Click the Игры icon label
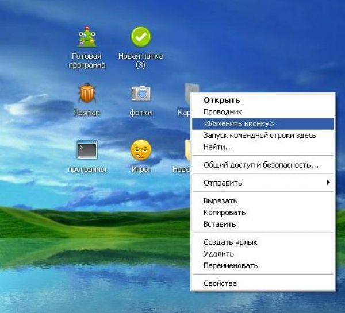The width and height of the screenshot is (345, 313). click(x=141, y=169)
